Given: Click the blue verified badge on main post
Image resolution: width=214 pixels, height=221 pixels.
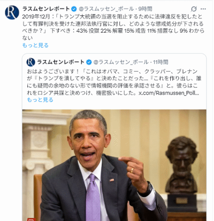Looking at the screenshot, I should click(74, 9).
